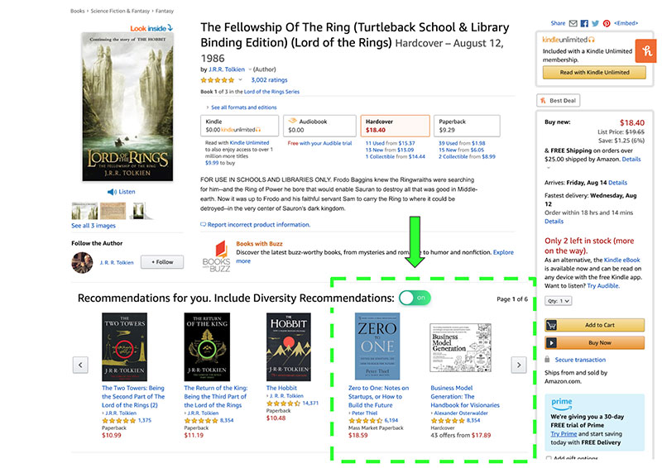662x468 pixels.
Task: Play the Listen audio sample speaker icon
Action: (x=112, y=192)
